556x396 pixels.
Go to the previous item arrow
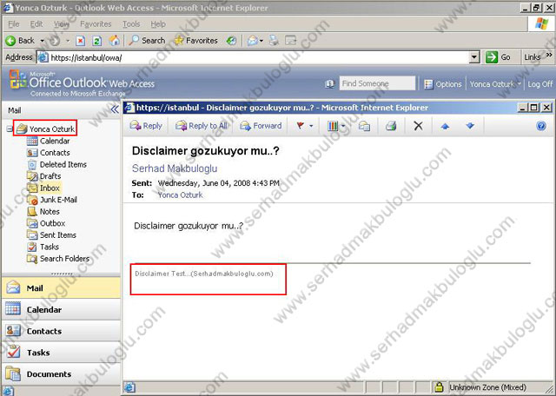click(x=445, y=126)
